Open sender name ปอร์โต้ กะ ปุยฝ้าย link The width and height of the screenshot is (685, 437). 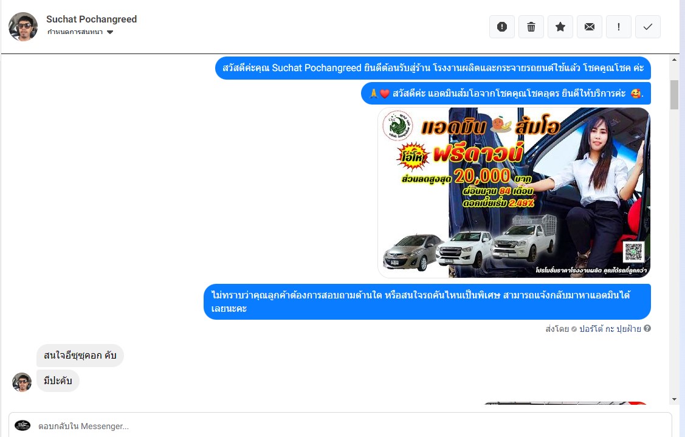click(x=610, y=329)
